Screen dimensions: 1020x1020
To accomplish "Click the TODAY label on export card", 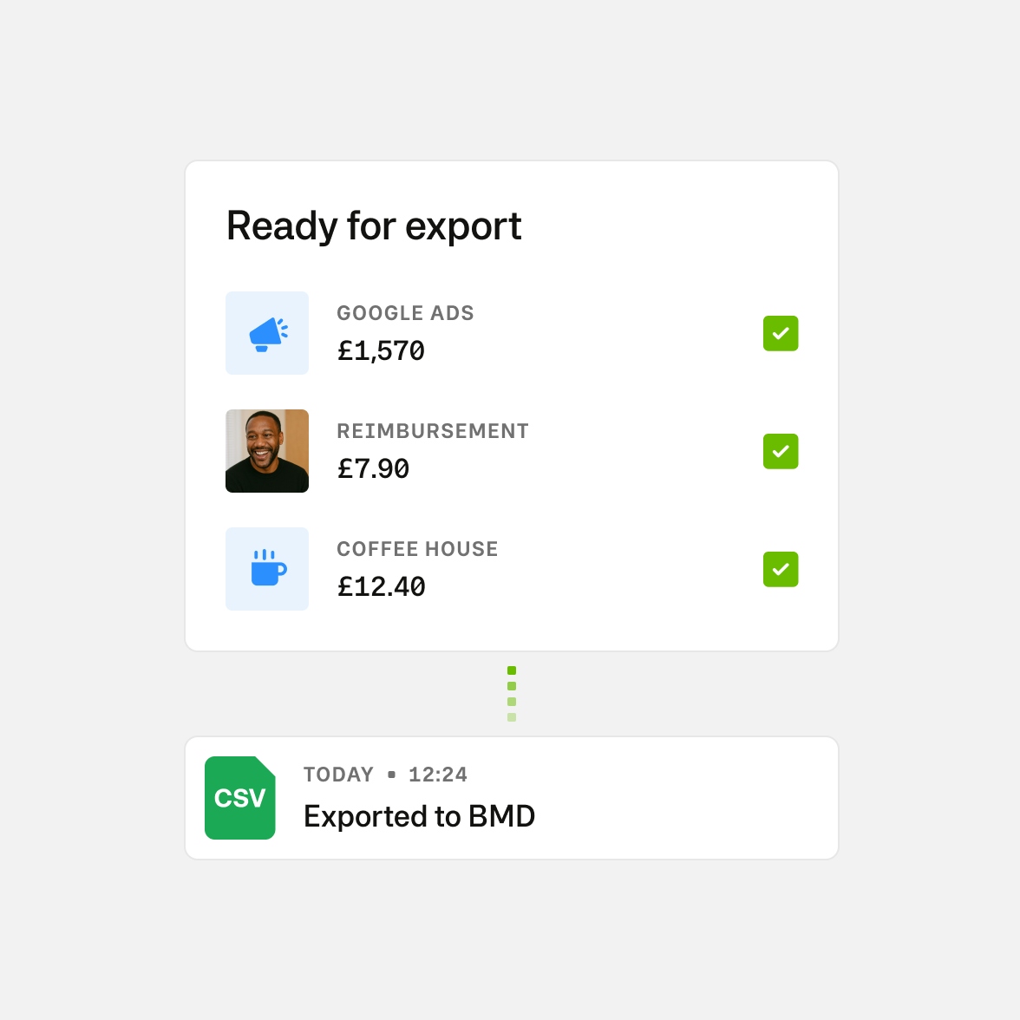I will pyautogui.click(x=338, y=775).
